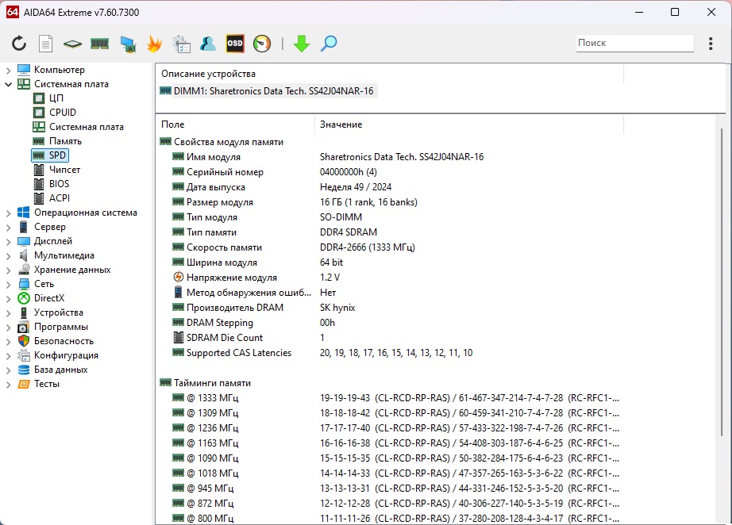
Task: Select the Серийный номер row
Action: click(x=396, y=172)
